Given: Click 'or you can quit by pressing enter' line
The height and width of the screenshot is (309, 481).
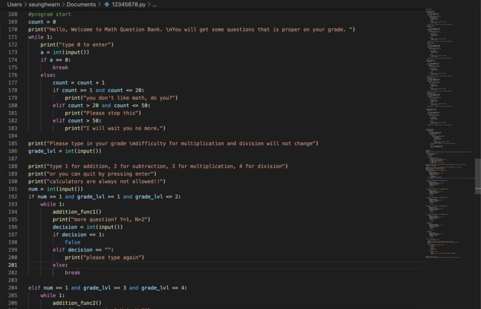Looking at the screenshot, I should [x=92, y=174].
